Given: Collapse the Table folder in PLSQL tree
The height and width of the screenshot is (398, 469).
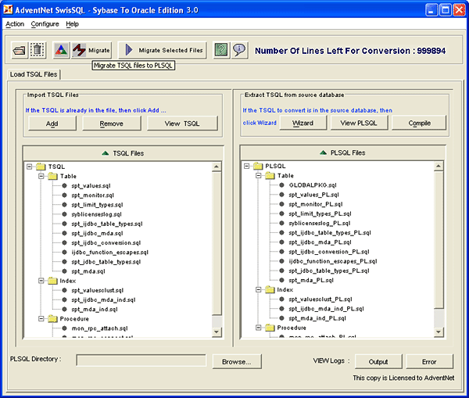Looking at the screenshot, I should coord(259,175).
